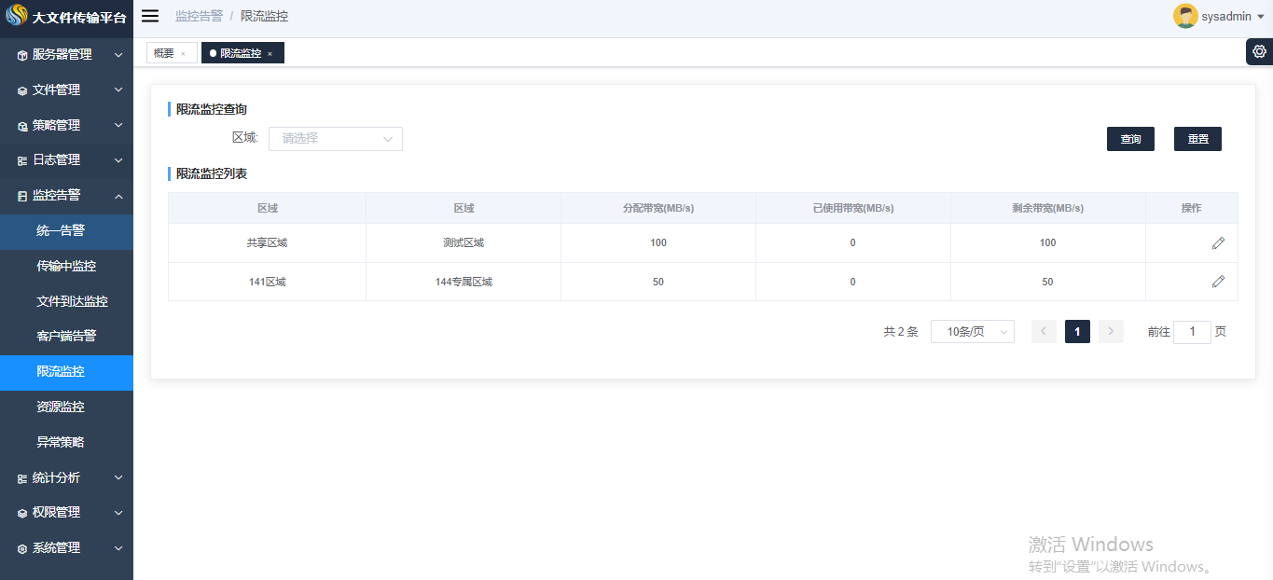Open the settings gear icon
This screenshot has width=1273, height=580.
pos(1259,51)
